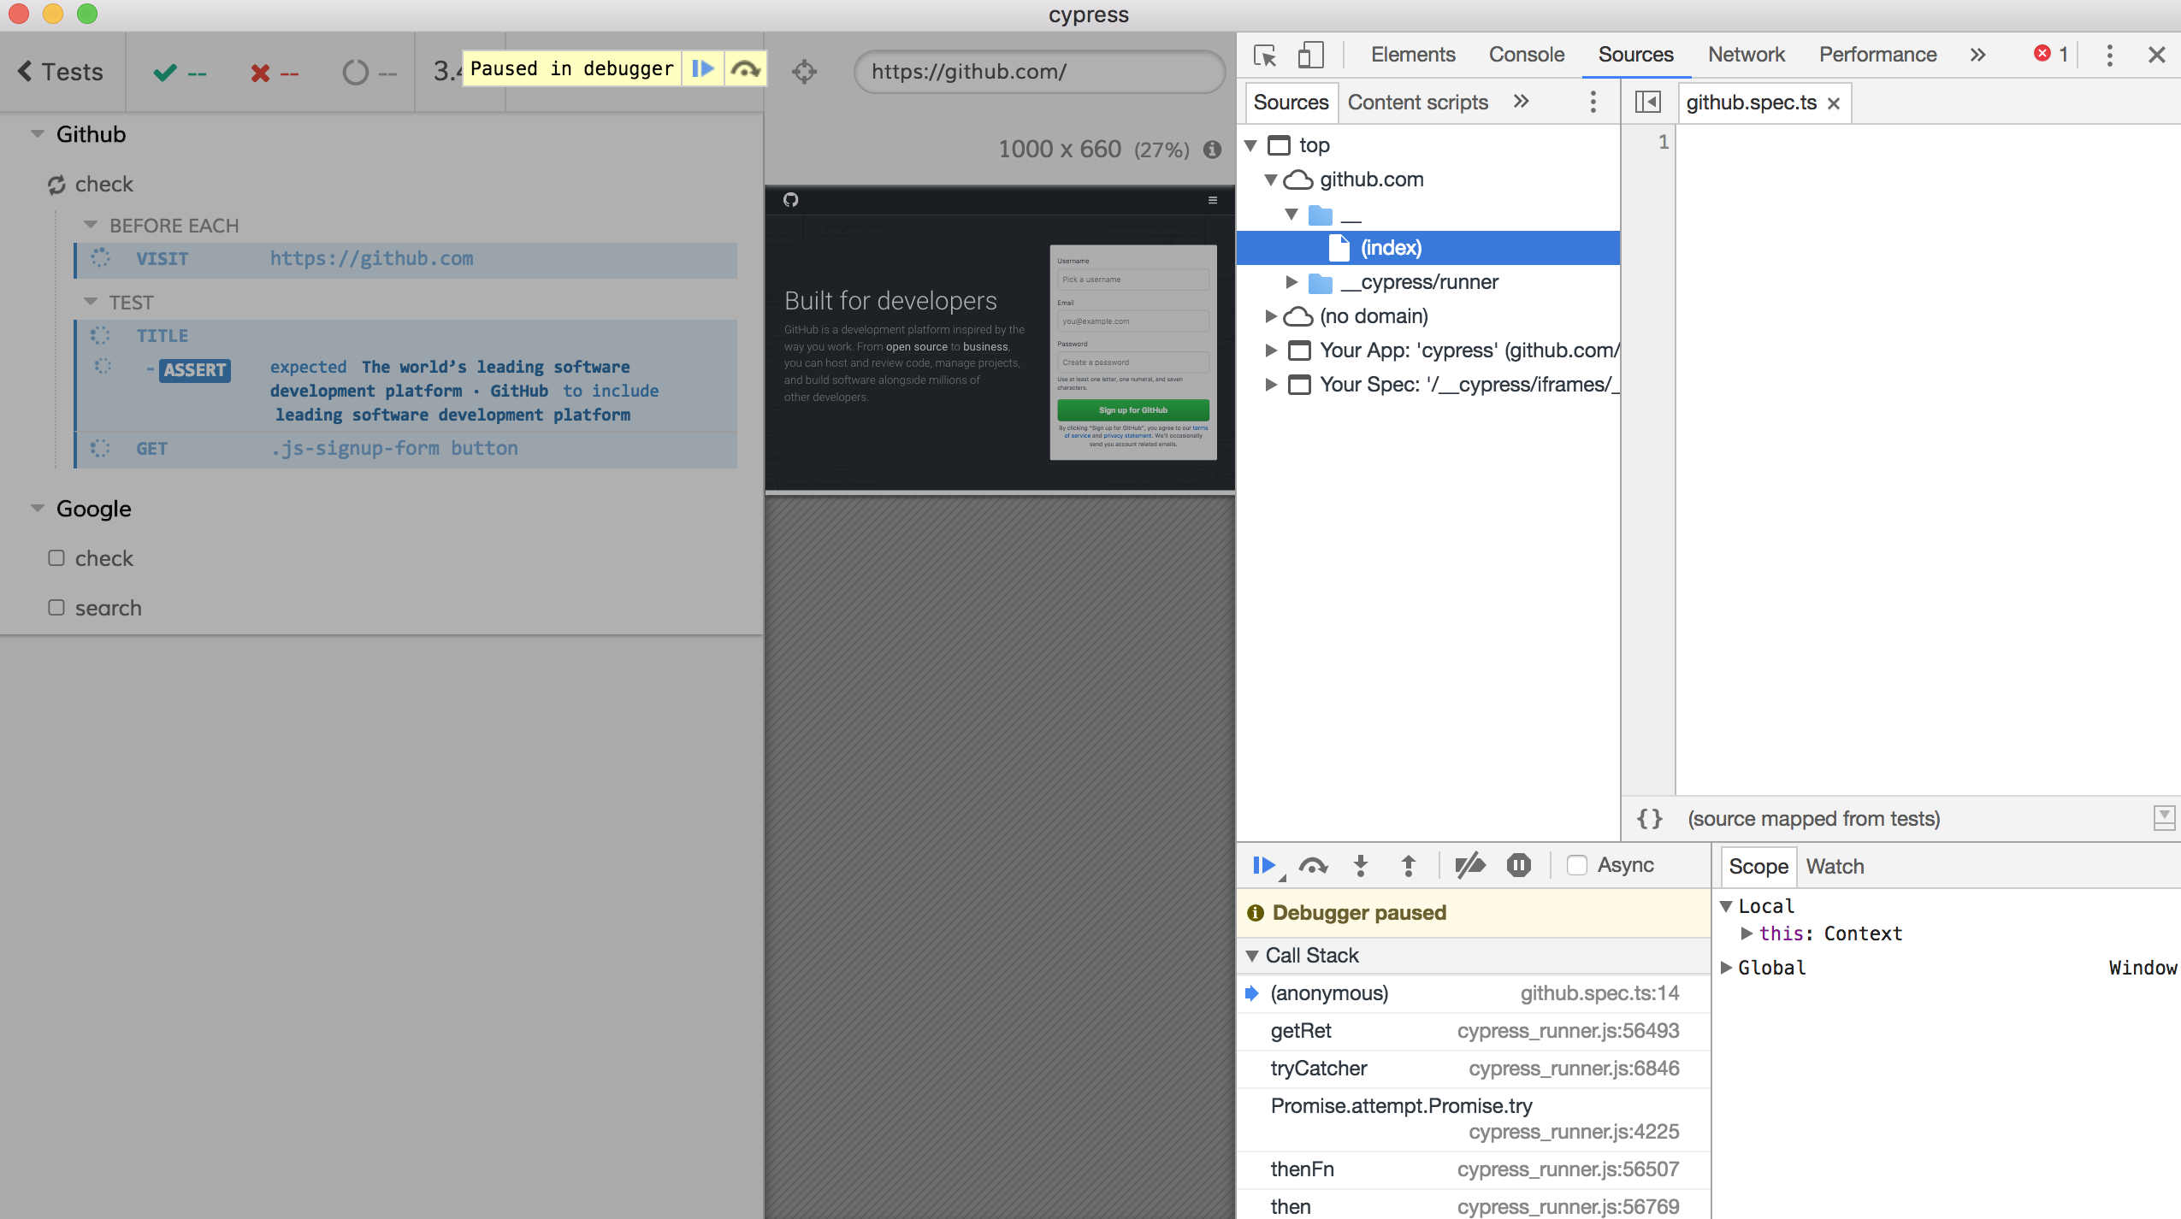
Task: Show more Sources navigator tabs
Action: pos(1521,102)
